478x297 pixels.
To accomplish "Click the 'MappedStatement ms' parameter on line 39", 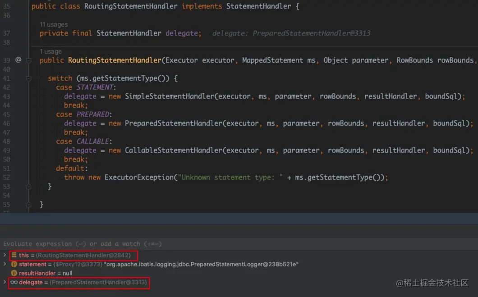I will click(279, 60).
